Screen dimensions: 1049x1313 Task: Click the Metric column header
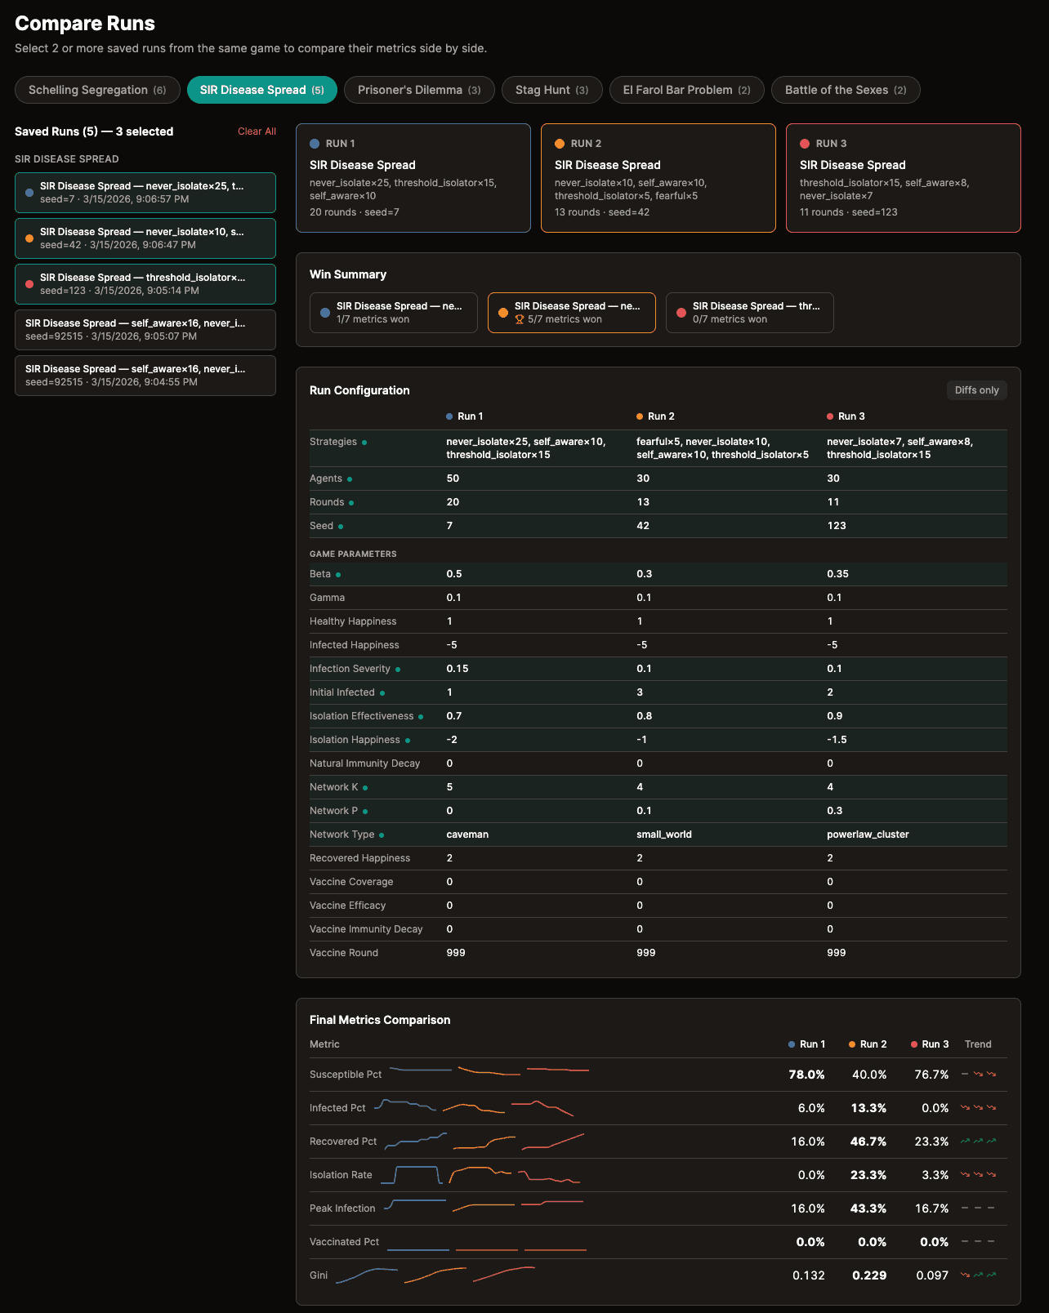324,1044
